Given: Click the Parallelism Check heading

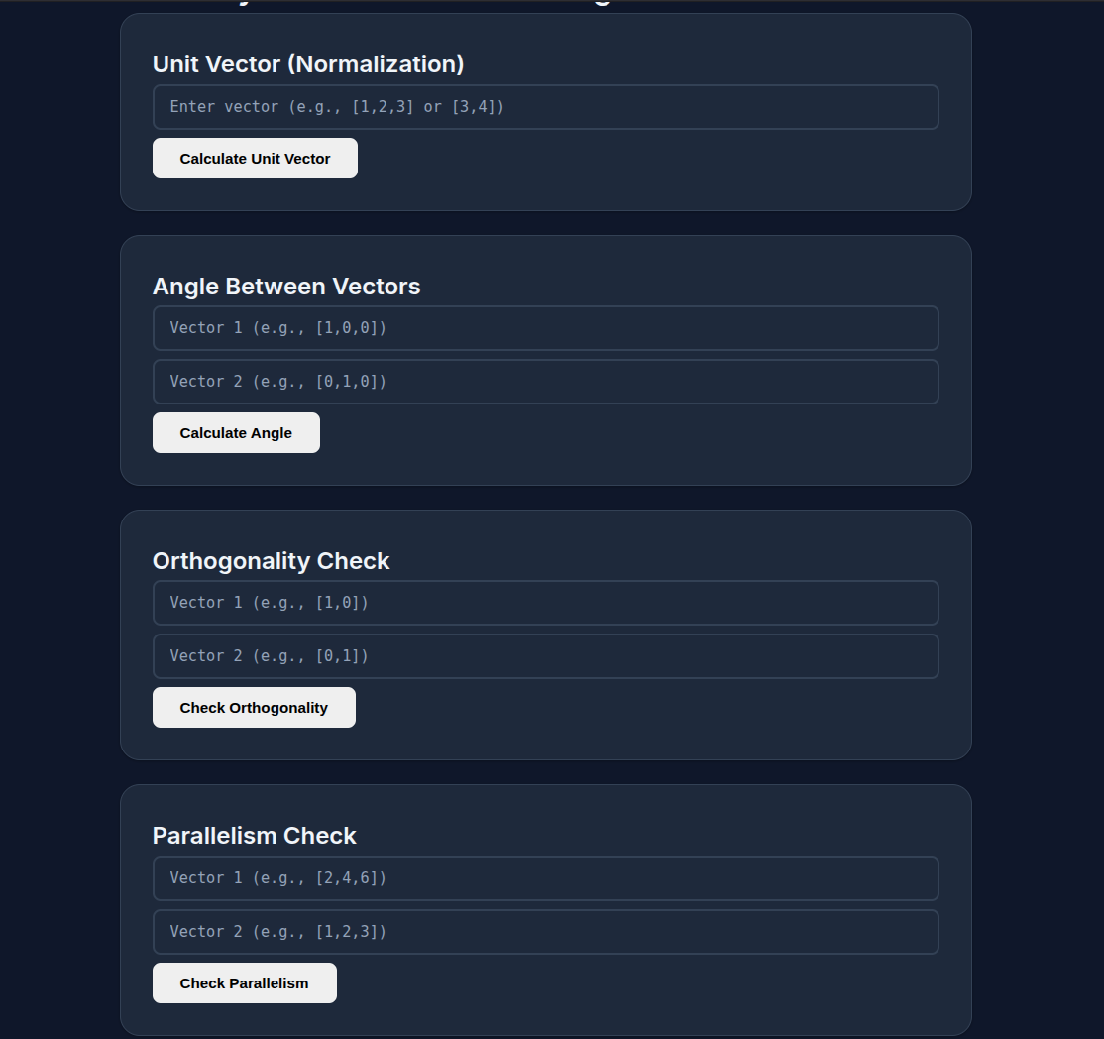Looking at the screenshot, I should [x=254, y=836].
